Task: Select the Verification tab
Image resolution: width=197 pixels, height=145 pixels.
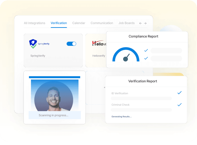Action: tap(59, 23)
